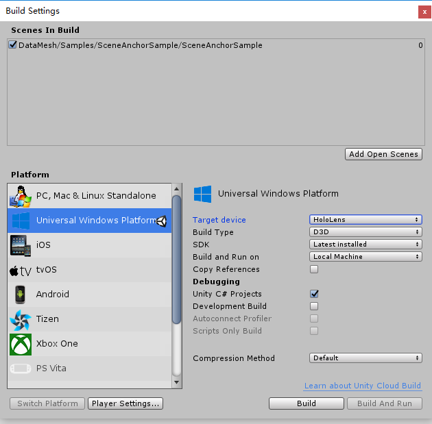The image size is (432, 424).
Task: Click the Tizen pinwheel icon
Action: (x=21, y=320)
